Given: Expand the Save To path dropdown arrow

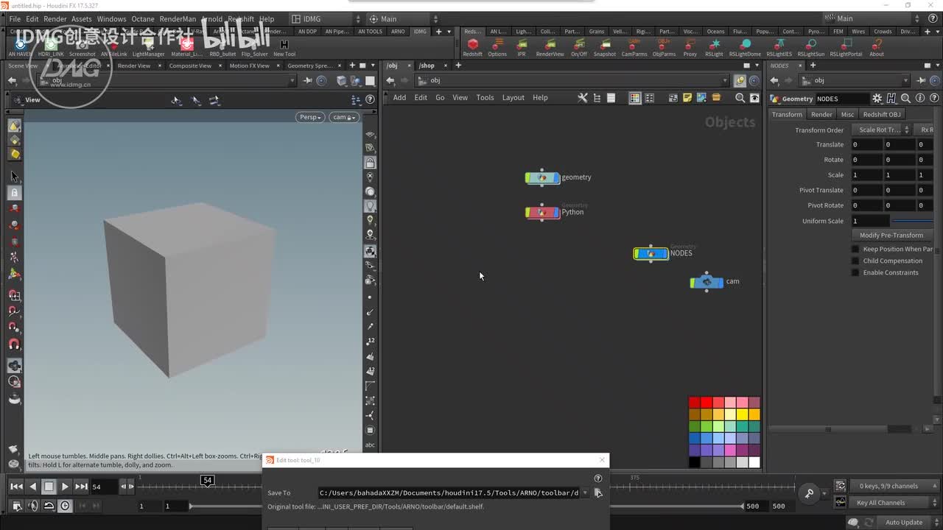Looking at the screenshot, I should (585, 493).
